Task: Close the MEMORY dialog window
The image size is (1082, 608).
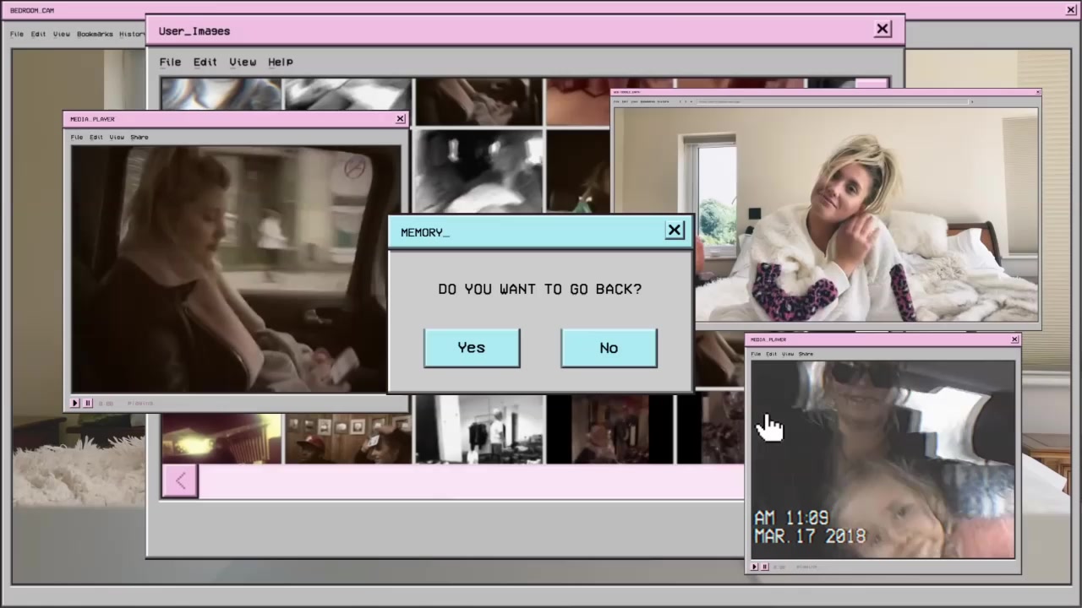Action: point(675,231)
